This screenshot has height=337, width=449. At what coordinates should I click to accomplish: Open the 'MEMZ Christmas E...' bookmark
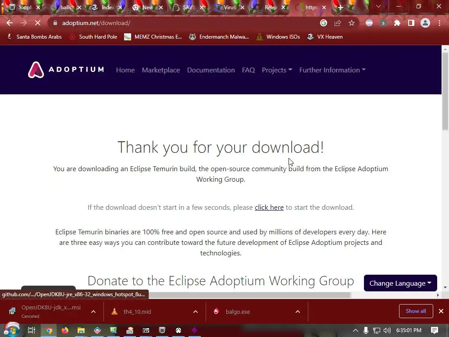(153, 37)
